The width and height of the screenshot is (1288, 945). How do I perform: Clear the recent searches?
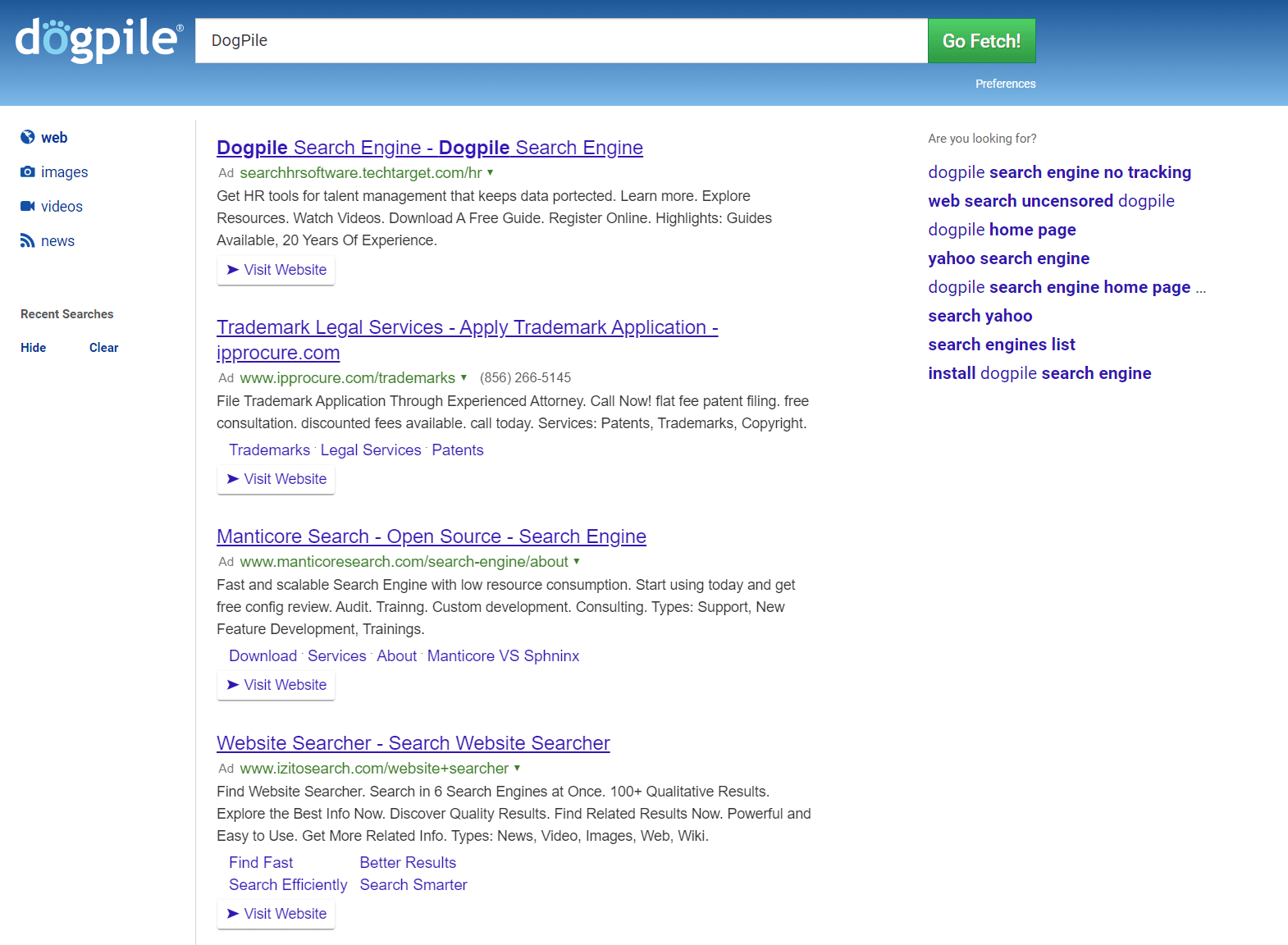[x=104, y=348]
